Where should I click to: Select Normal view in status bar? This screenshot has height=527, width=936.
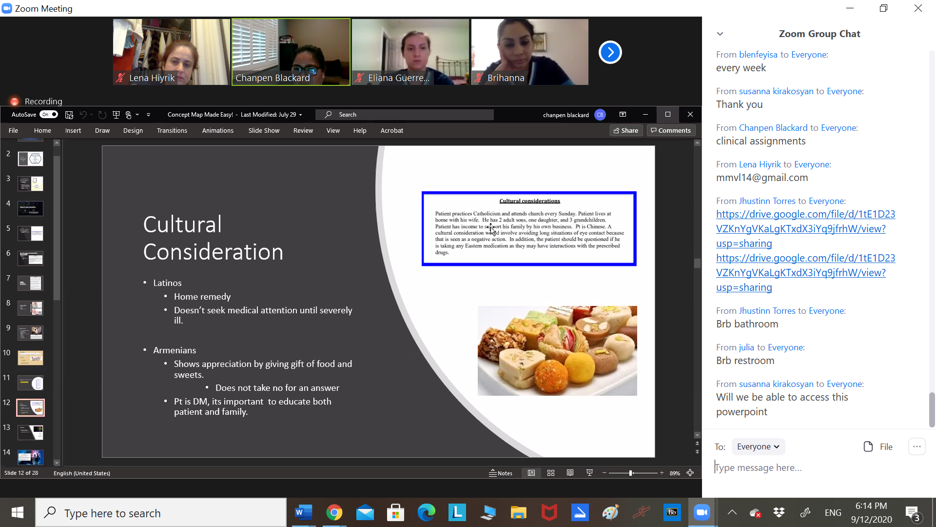531,473
